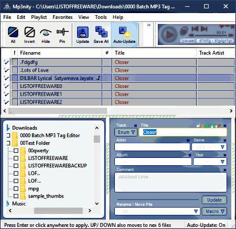Clear the Track field with its X
This screenshot has width=236, height=229.
click(x=135, y=125)
